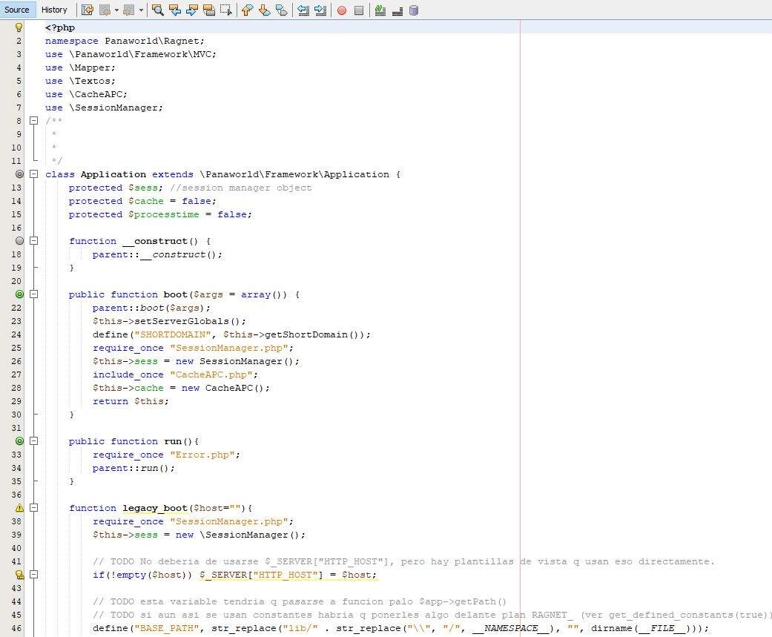Click the green override marker beside run function
Image resolution: width=772 pixels, height=637 pixels.
pyautogui.click(x=19, y=440)
